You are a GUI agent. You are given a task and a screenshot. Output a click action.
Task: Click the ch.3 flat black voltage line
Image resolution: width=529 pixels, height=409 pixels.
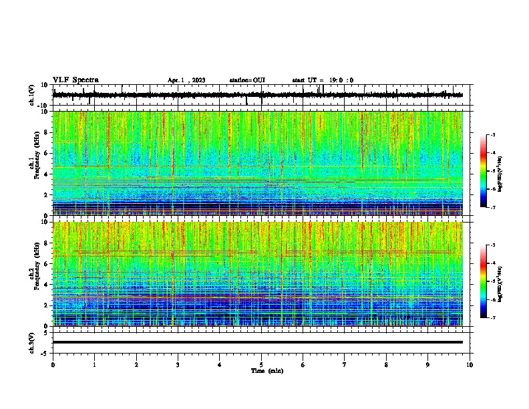(x=258, y=342)
